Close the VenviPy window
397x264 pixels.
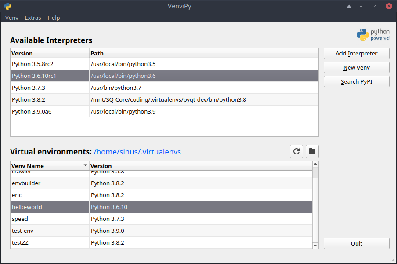pyautogui.click(x=389, y=6)
